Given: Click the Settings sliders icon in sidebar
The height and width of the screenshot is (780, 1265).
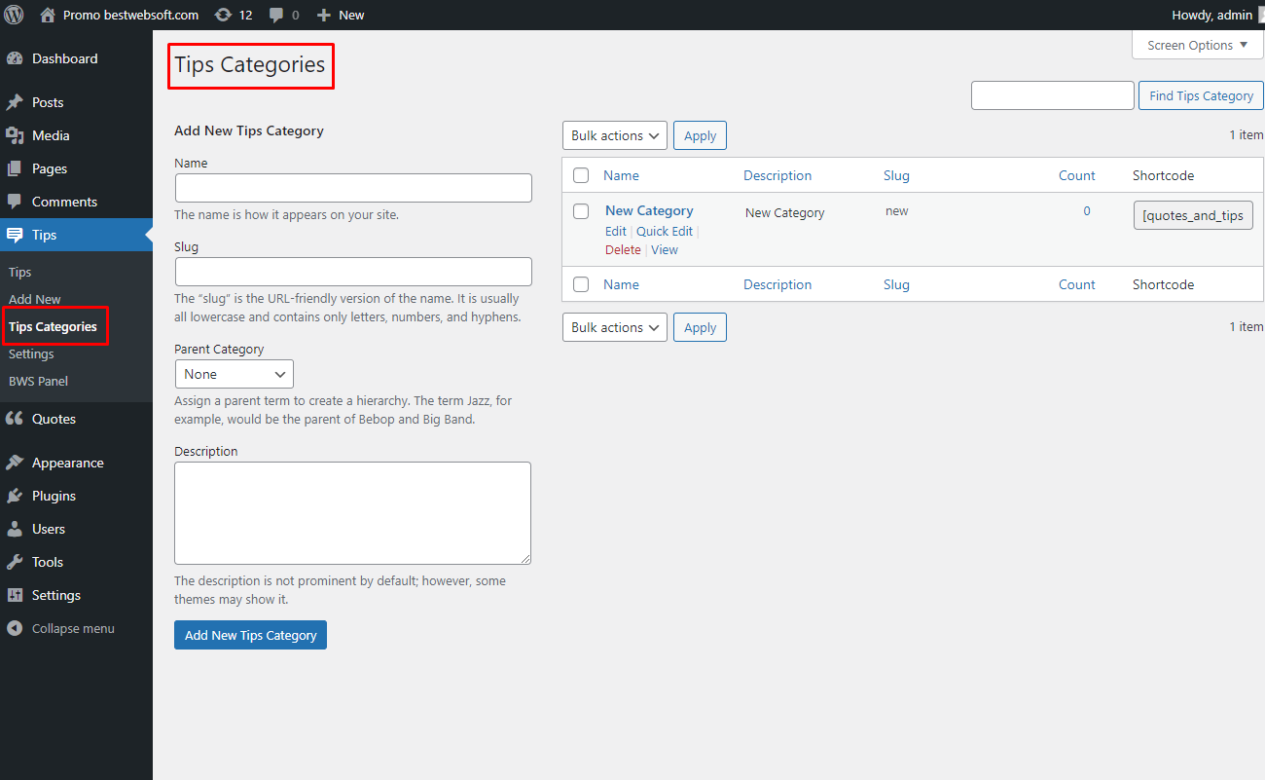Looking at the screenshot, I should point(15,595).
